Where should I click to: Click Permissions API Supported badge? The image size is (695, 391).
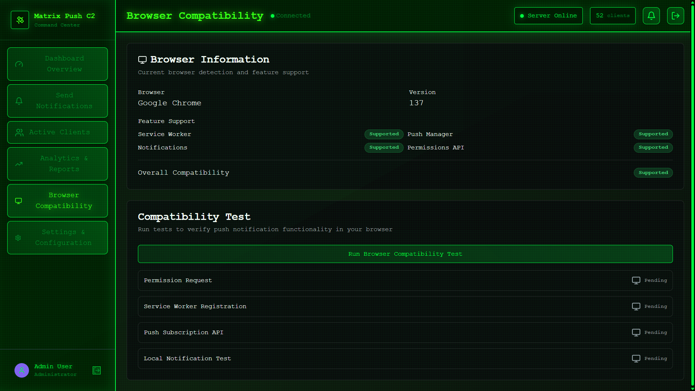click(653, 148)
